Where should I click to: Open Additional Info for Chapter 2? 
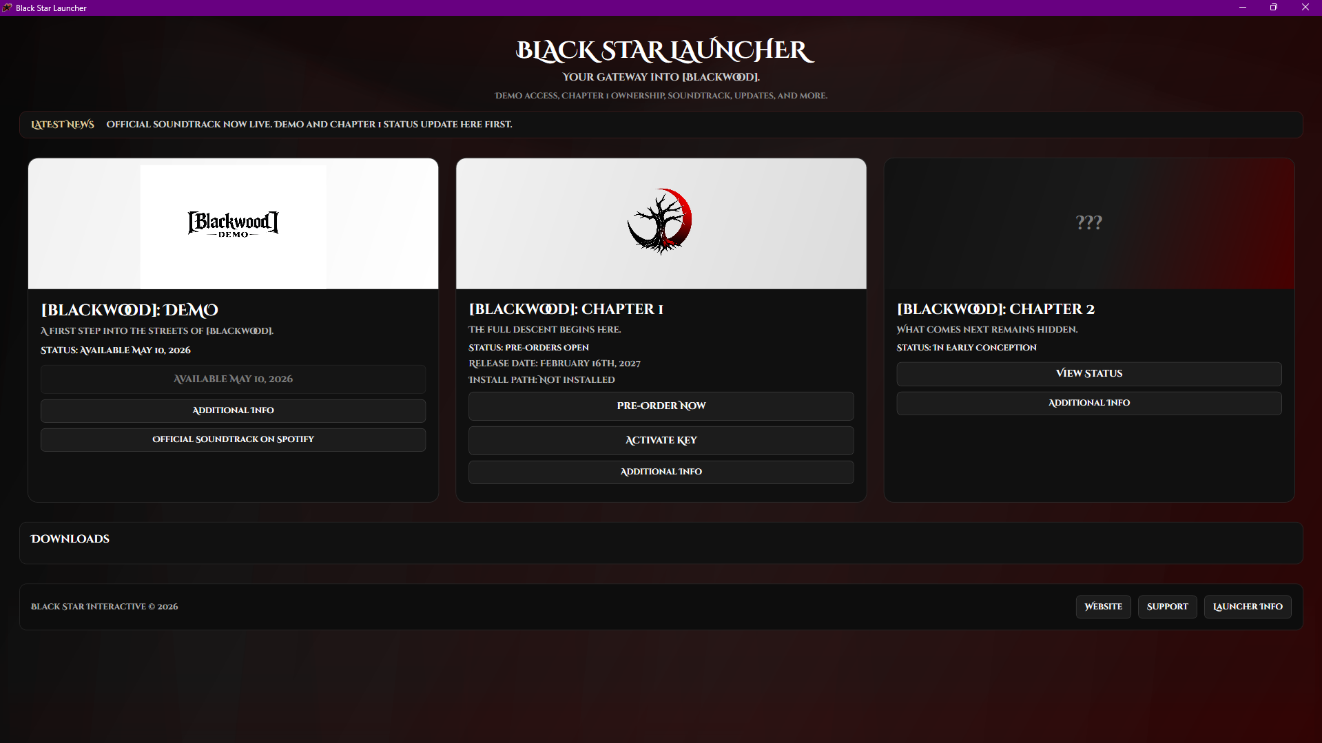pos(1088,403)
